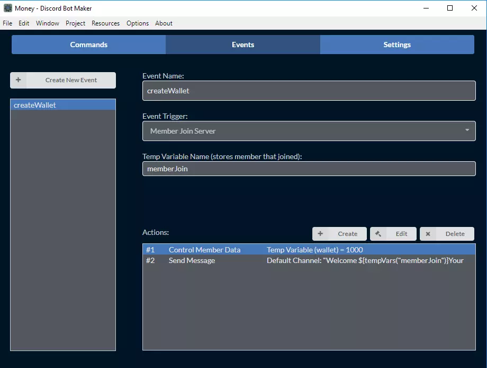Click the plus icon on the Create action button
Image resolution: width=487 pixels, height=368 pixels.
click(320, 233)
